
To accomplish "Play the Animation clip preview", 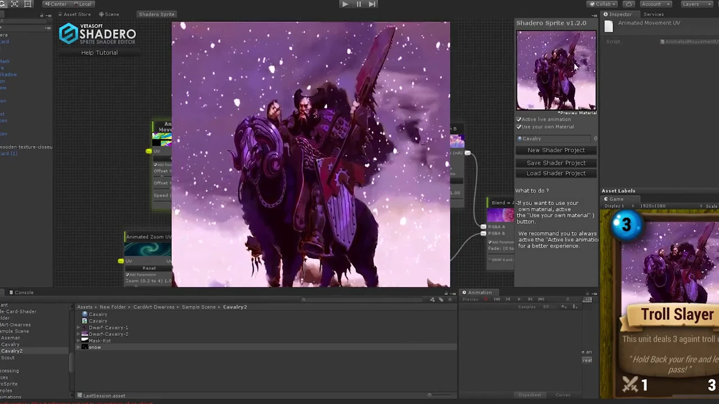I will point(518,300).
